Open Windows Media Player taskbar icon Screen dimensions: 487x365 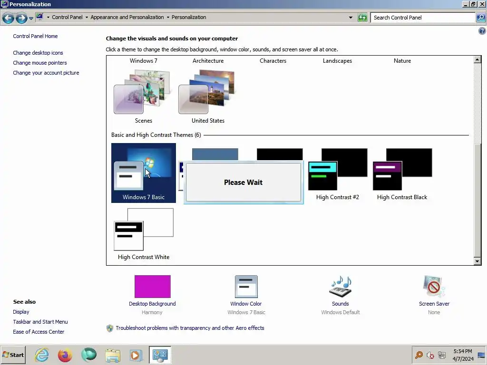pos(136,355)
